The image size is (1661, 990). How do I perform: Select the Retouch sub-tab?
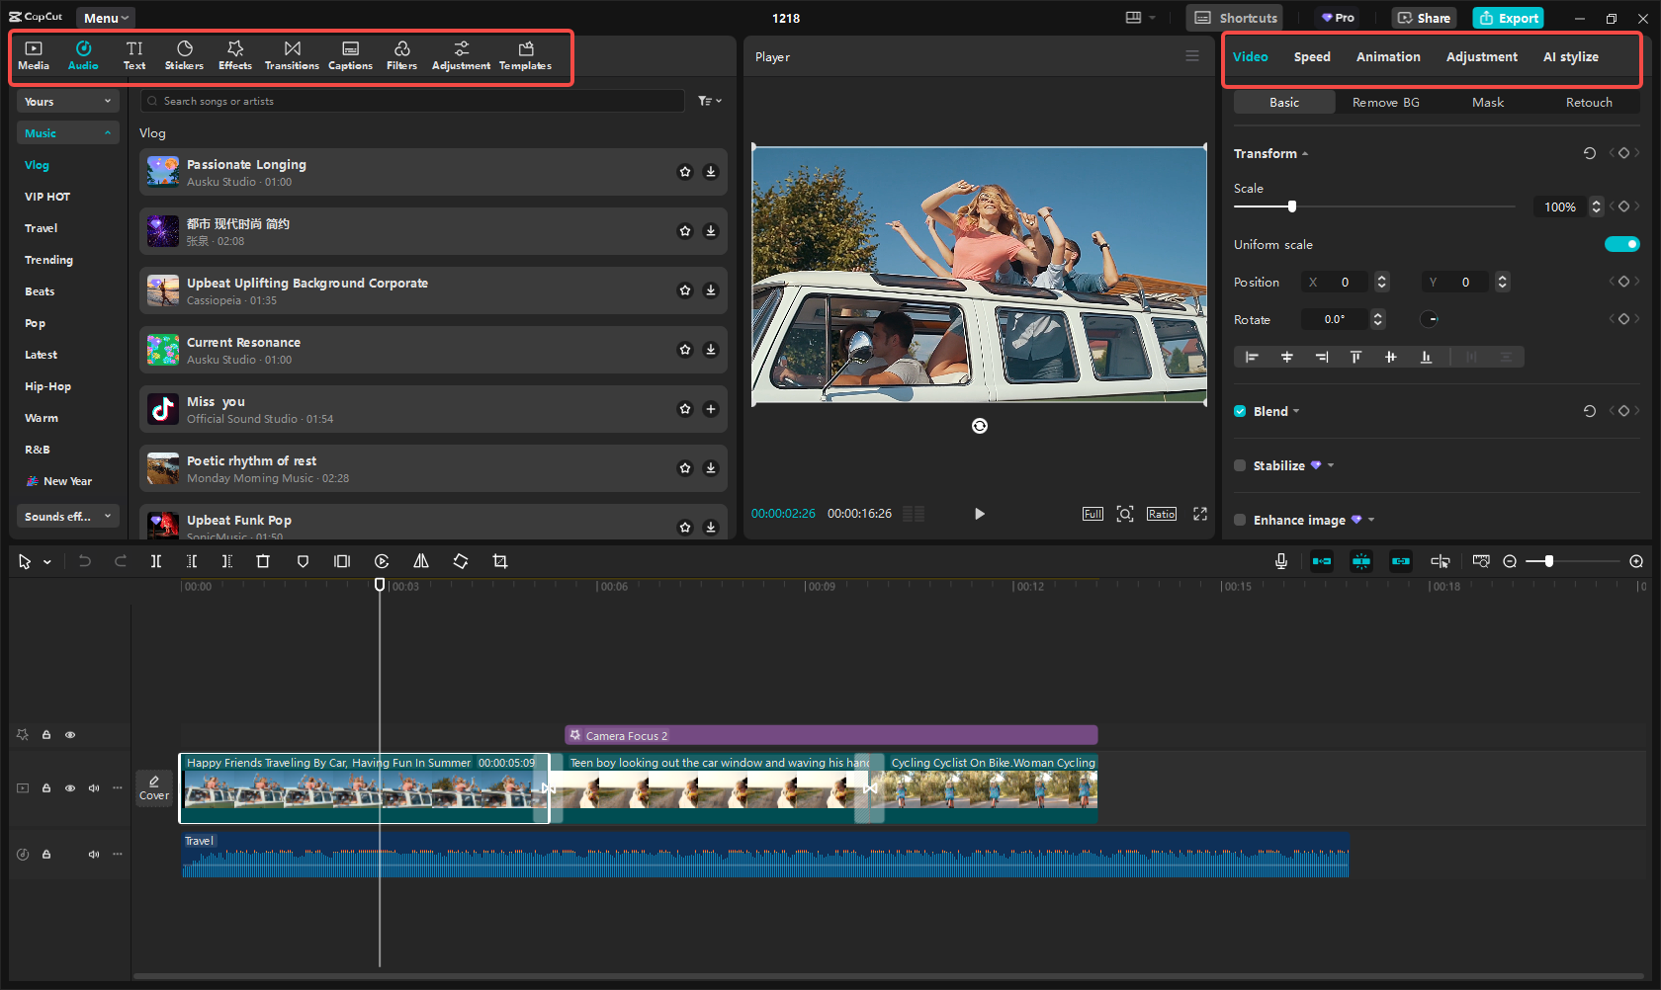pos(1589,102)
